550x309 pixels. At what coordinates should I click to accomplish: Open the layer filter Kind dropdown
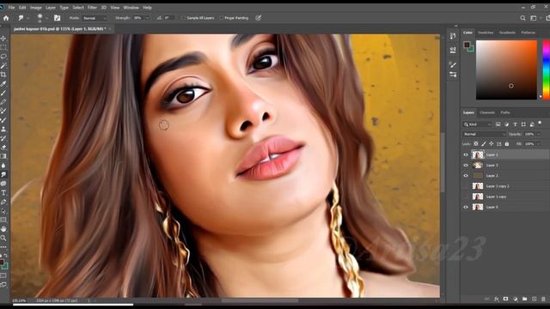click(x=478, y=124)
